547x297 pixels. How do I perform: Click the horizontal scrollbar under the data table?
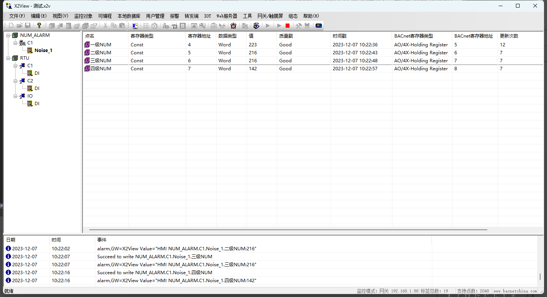point(288,230)
